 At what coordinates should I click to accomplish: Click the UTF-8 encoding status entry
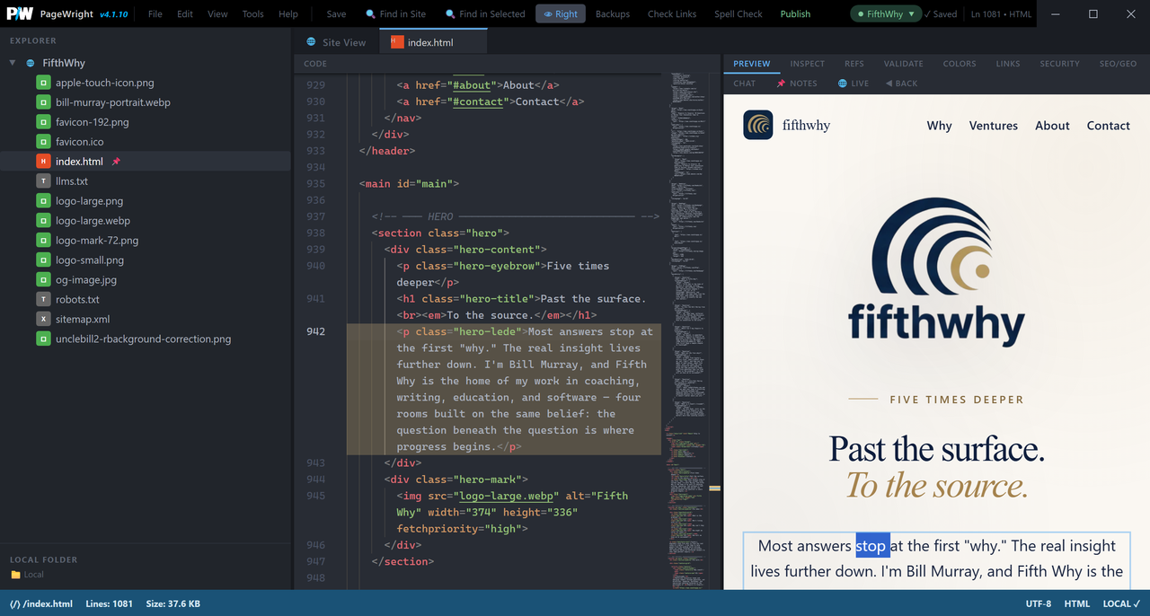click(1039, 604)
